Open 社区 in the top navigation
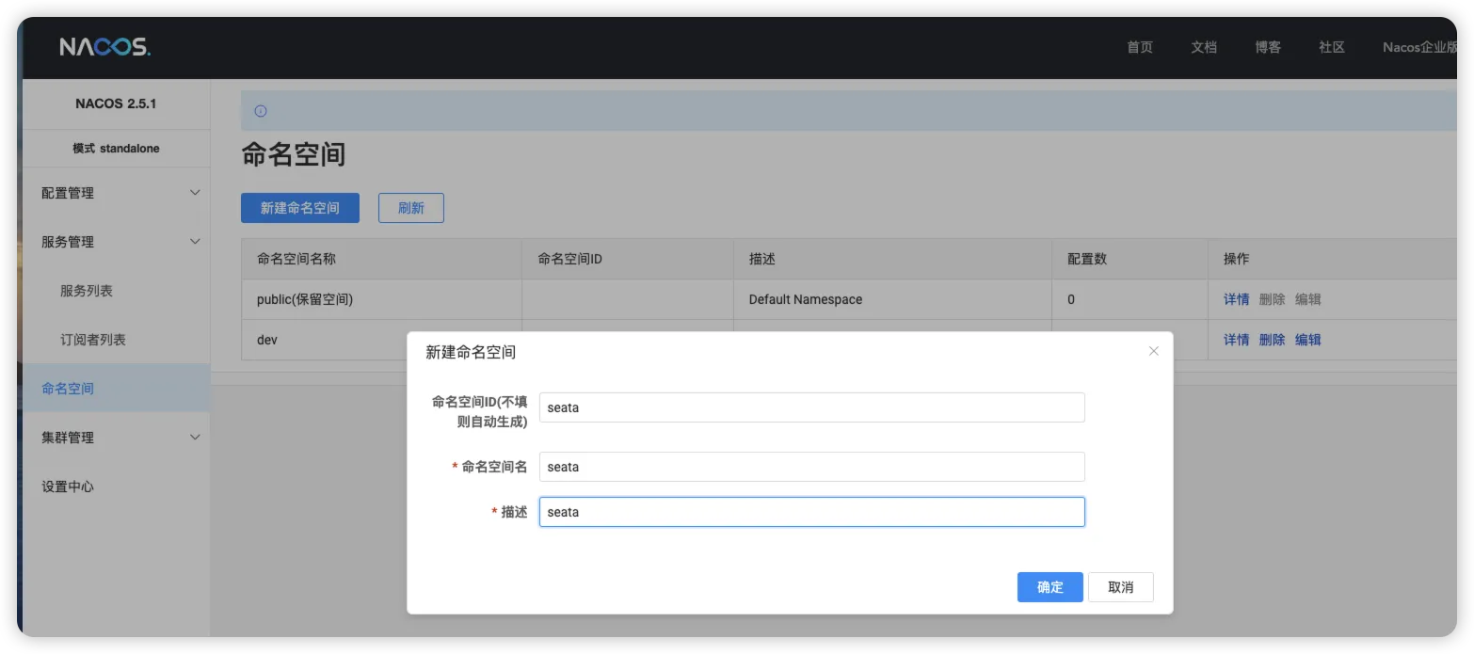This screenshot has width=1474, height=654. (x=1332, y=47)
